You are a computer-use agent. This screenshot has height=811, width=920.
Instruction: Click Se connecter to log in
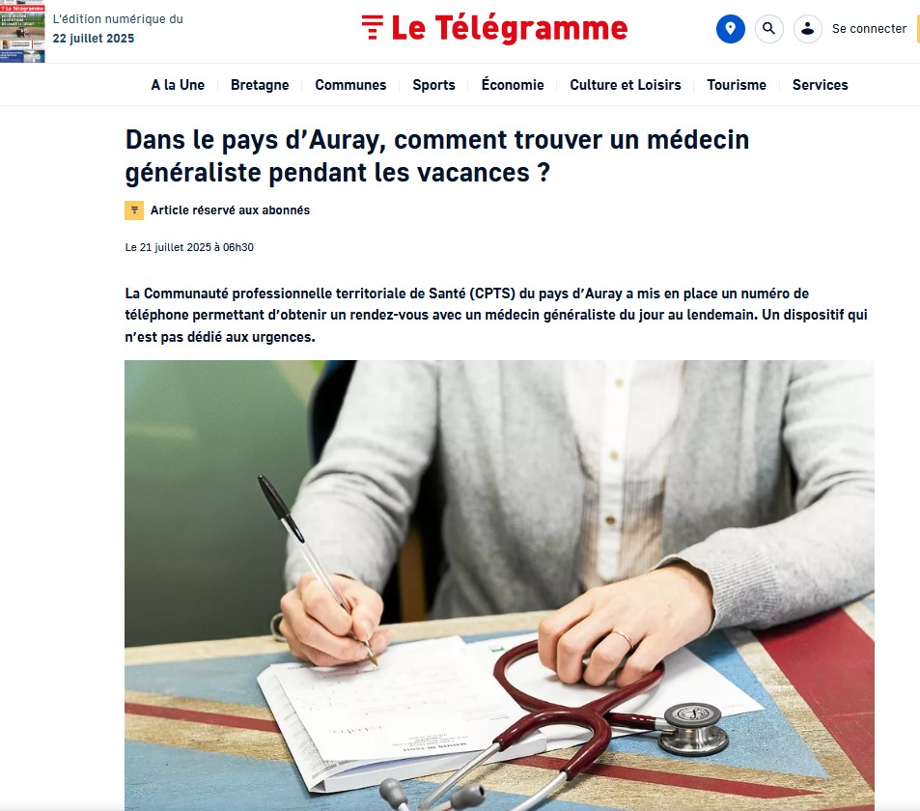click(x=869, y=29)
